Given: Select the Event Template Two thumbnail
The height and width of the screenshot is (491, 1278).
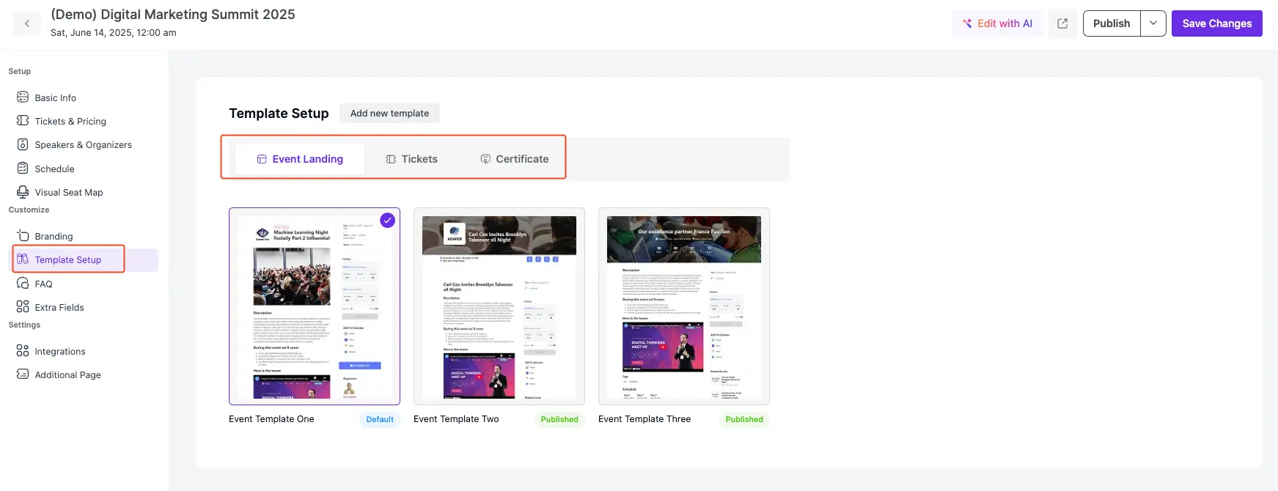Looking at the screenshot, I should click(x=499, y=306).
